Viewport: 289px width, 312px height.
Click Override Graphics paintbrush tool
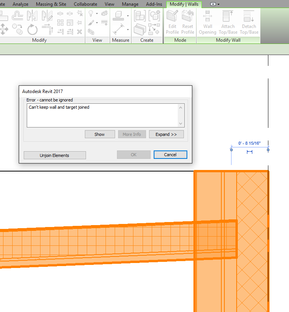[91, 23]
